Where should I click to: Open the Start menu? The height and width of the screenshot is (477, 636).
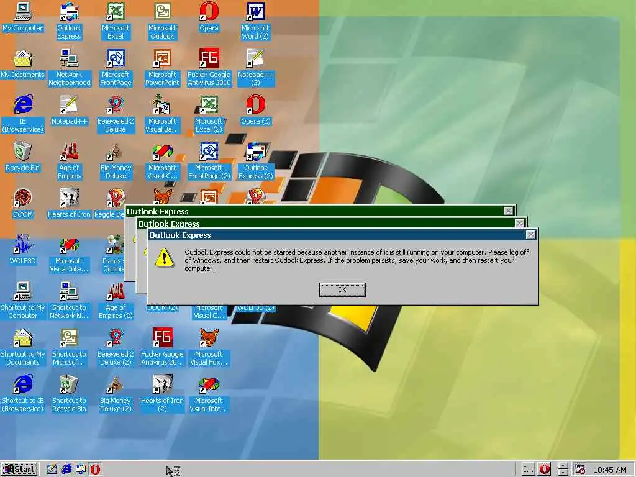(19, 470)
